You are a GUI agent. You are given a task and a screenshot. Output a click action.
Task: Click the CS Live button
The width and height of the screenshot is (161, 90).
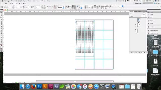[x=157, y=3]
